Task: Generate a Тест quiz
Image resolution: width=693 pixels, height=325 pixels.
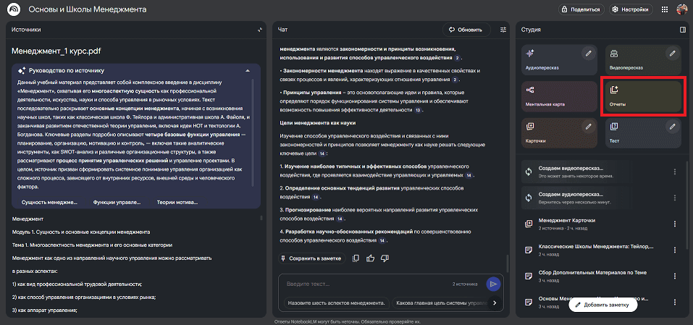Action: (643, 133)
